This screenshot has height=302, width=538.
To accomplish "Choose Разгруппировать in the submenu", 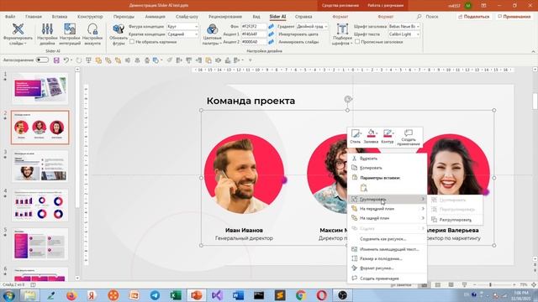I will click(456, 220).
